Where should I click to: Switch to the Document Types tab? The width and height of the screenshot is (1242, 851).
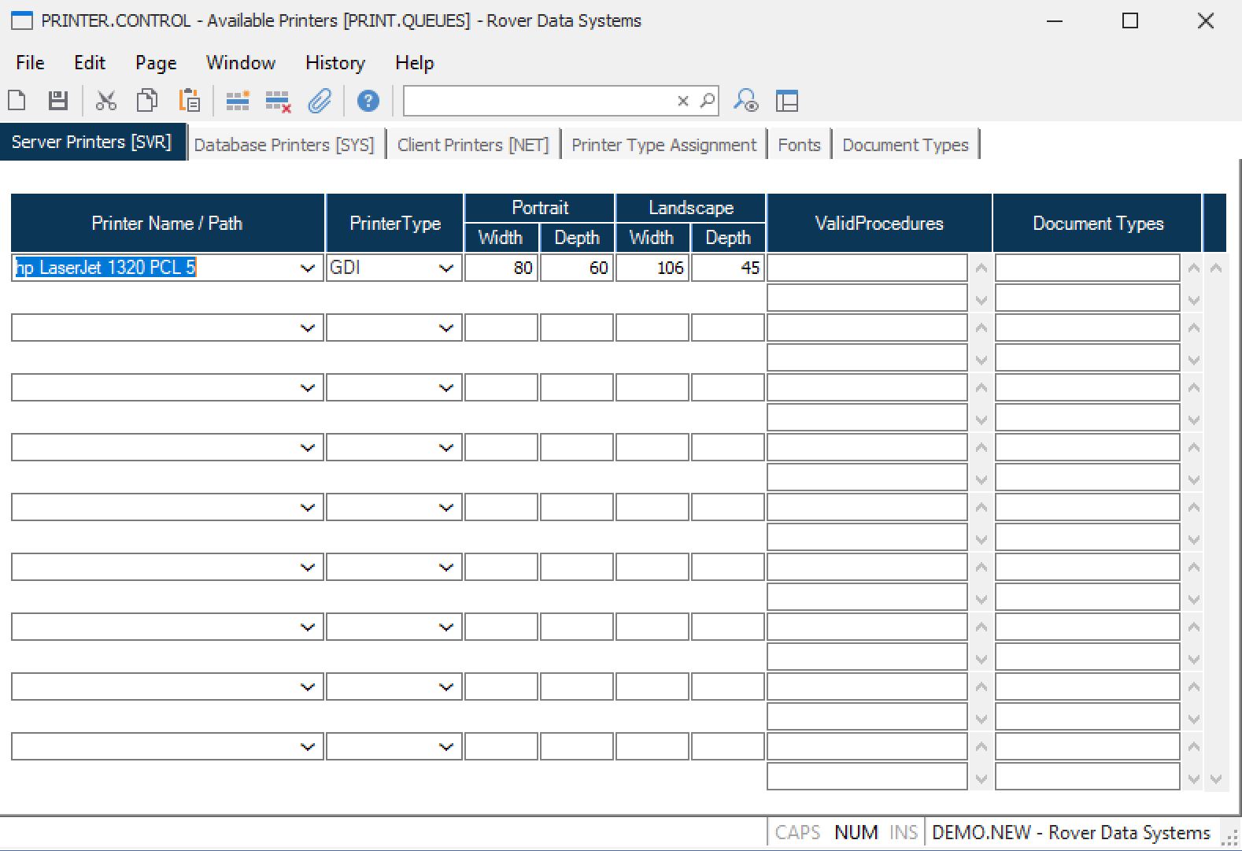904,145
